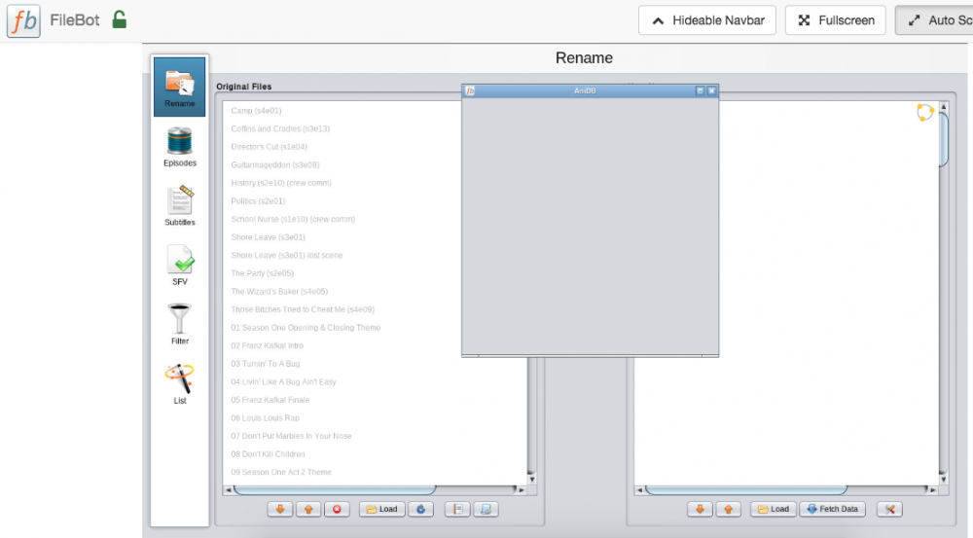
Task: Click loading spinner icon in New Names
Action: pyautogui.click(x=925, y=112)
